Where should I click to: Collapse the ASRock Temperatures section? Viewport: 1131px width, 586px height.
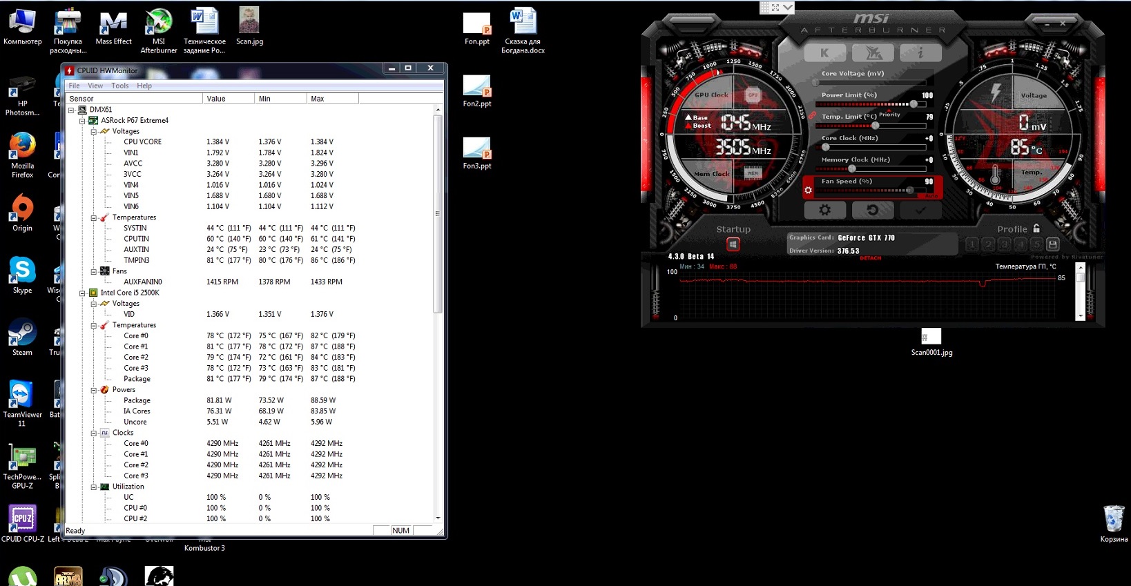click(93, 217)
